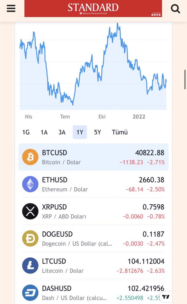Click the Dash logo icon
This screenshot has width=187, height=304.
(30, 293)
